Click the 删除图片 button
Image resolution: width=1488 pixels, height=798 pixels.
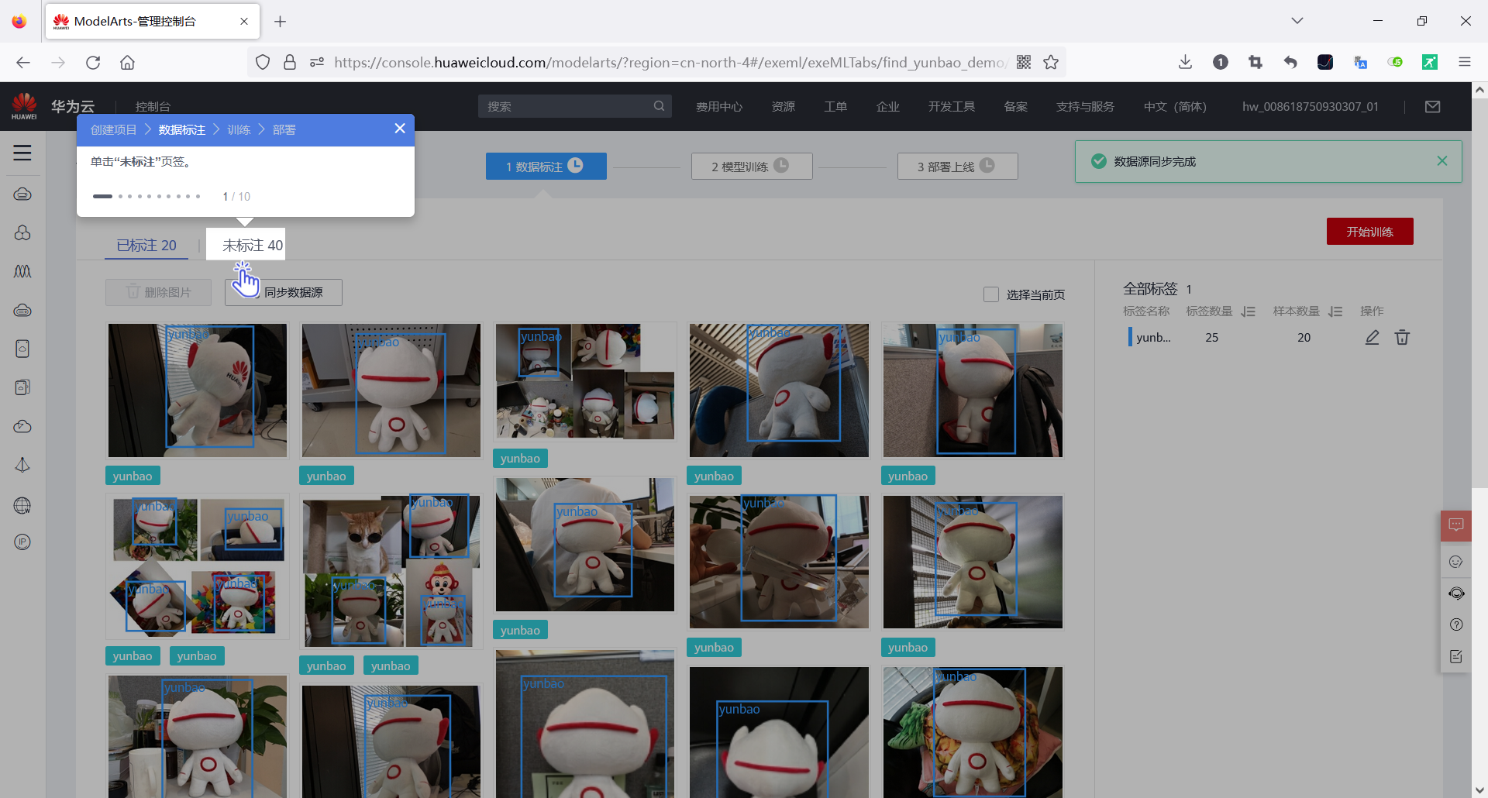tap(158, 292)
